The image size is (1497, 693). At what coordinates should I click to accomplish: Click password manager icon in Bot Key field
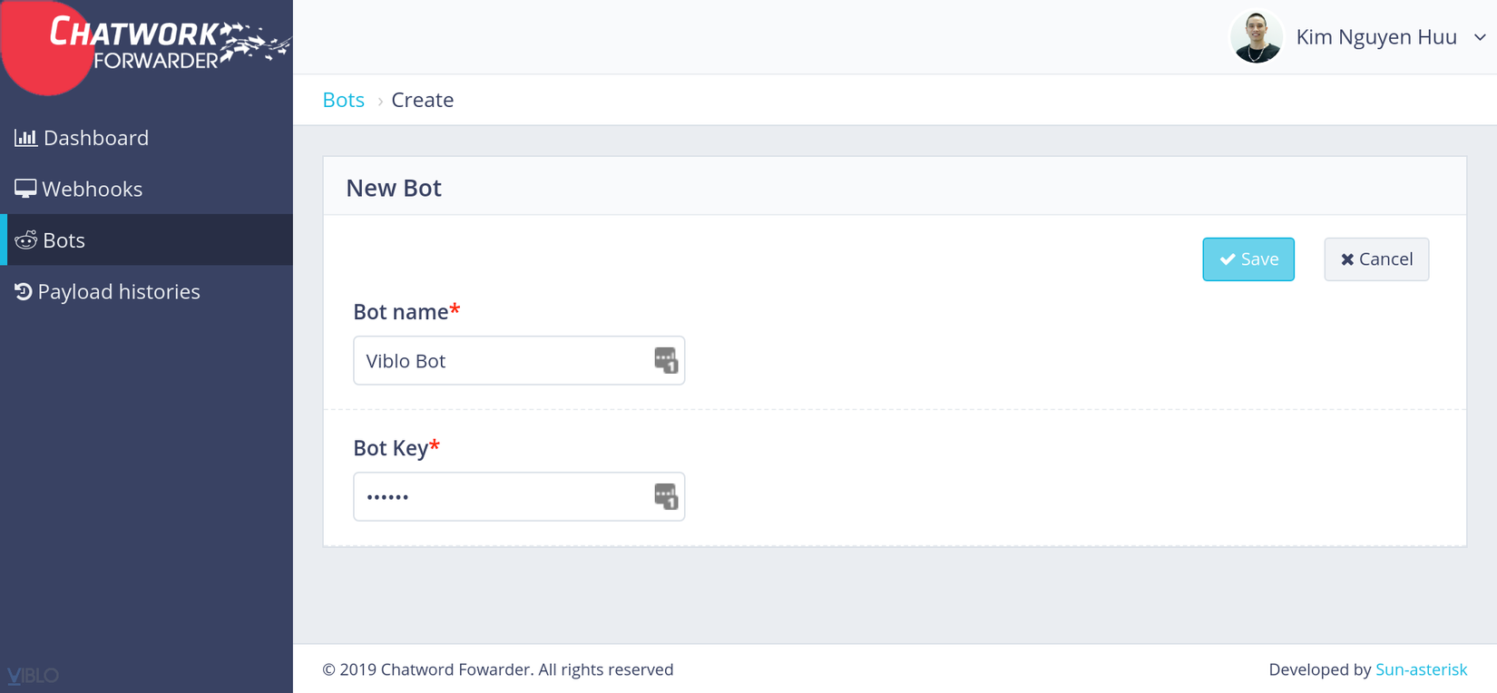[666, 496]
